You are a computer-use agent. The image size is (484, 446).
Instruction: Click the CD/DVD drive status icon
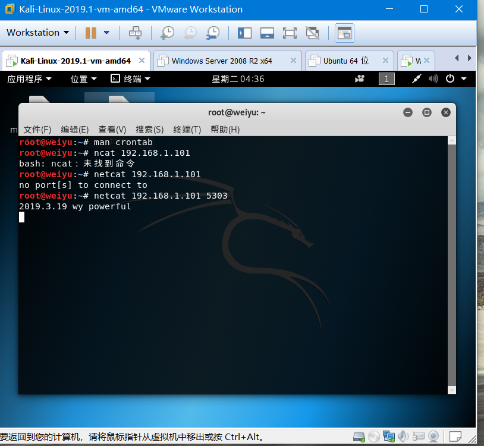pos(374,436)
